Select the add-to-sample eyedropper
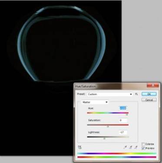The width and height of the screenshot is (162, 163). click(x=130, y=147)
